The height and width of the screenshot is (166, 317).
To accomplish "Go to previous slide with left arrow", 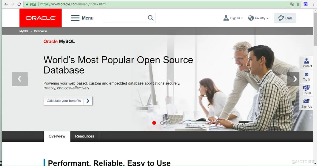I will point(20,79).
